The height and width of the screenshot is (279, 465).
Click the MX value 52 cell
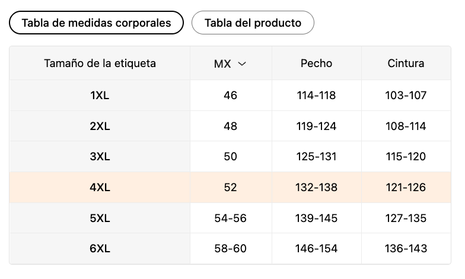[230, 188]
